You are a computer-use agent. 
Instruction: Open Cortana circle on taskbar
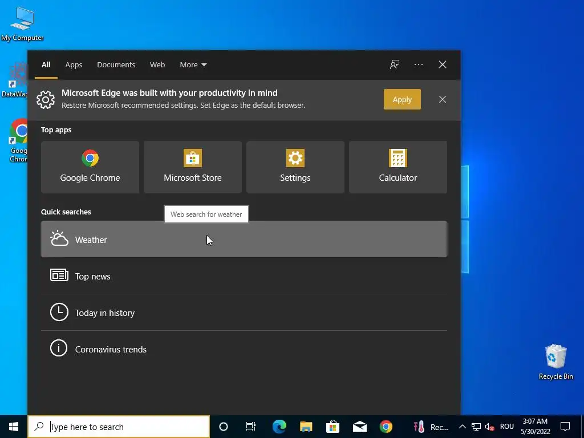pos(224,427)
